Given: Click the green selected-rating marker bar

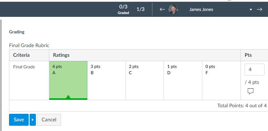Looking at the screenshot, I should [68, 98].
